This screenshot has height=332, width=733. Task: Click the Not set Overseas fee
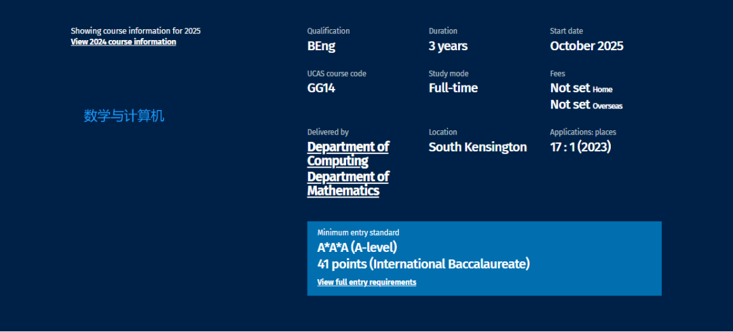click(x=586, y=105)
